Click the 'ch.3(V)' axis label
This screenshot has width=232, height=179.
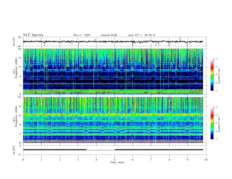pos(14,150)
